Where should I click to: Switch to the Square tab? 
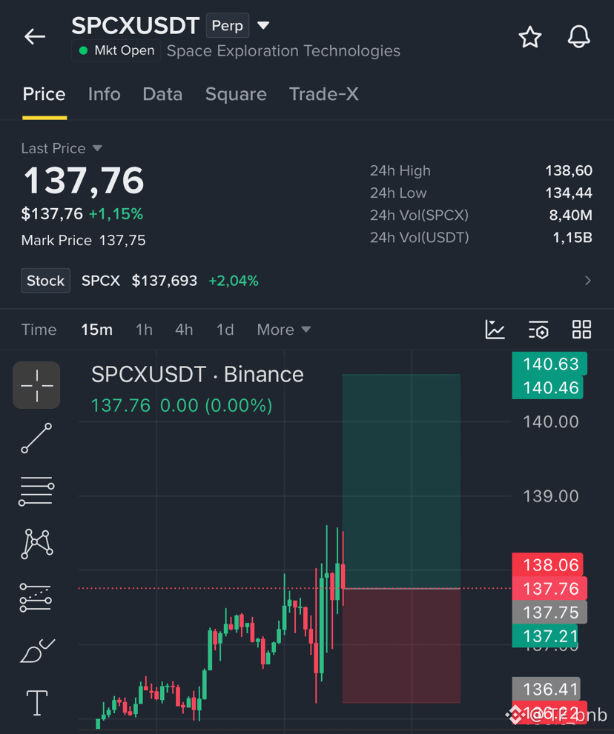(x=236, y=94)
